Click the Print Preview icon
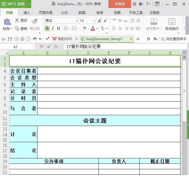The image size is (189, 182). pos(29,39)
